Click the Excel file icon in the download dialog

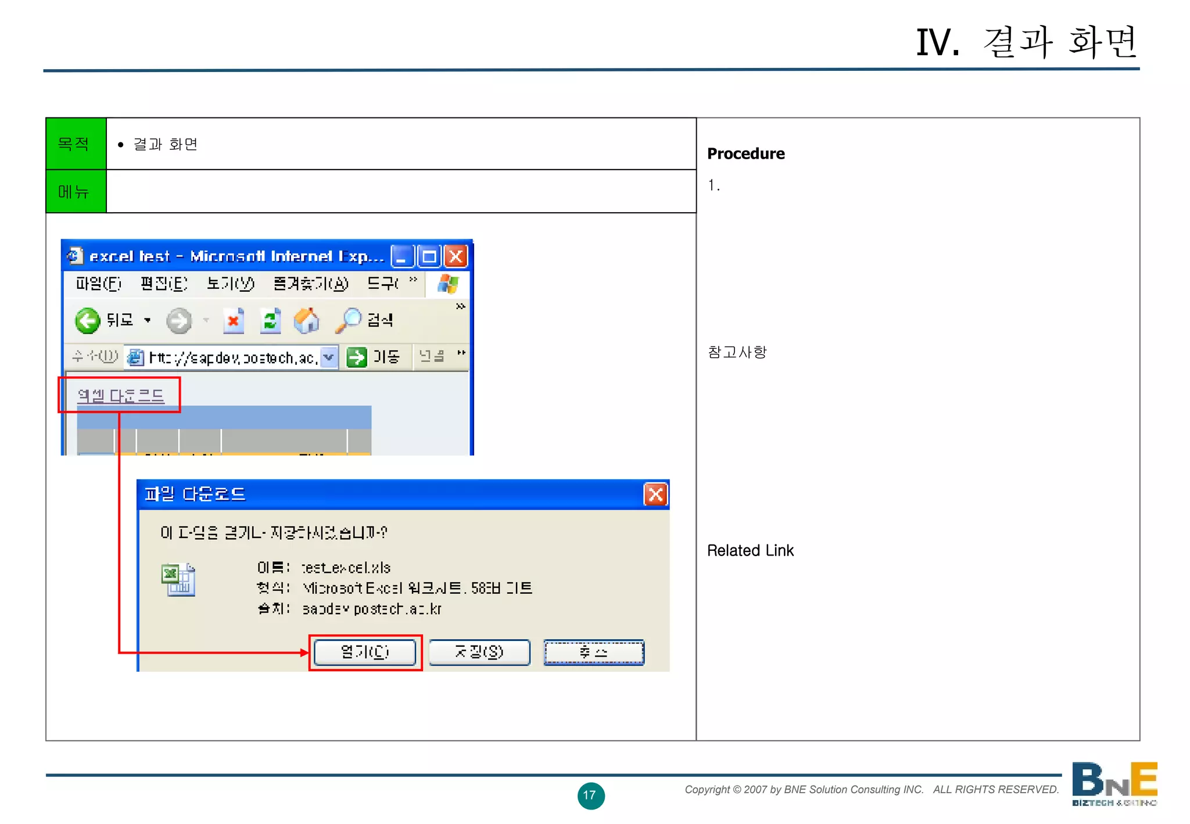[x=178, y=580]
